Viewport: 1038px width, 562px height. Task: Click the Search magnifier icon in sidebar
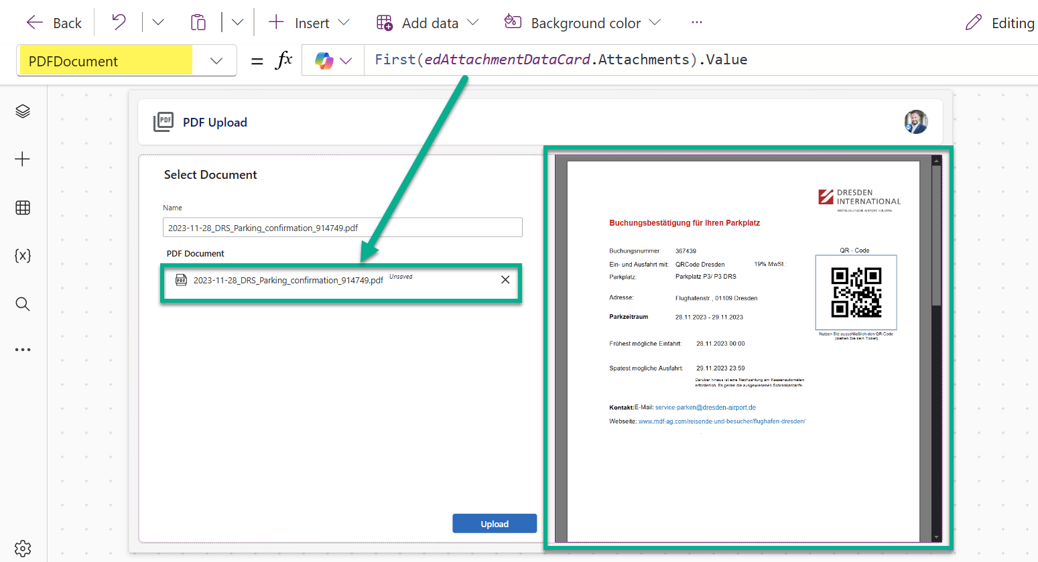click(23, 304)
